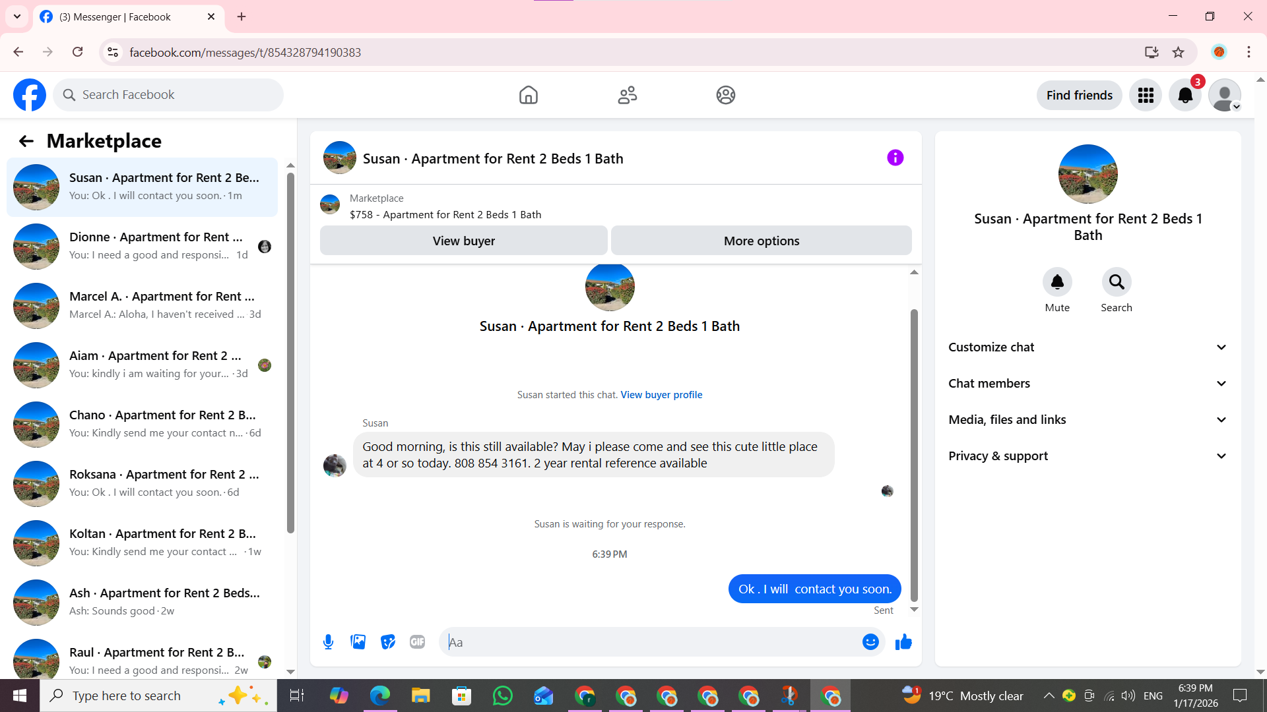Open the notifications bell
The height and width of the screenshot is (712, 1267).
tap(1185, 96)
